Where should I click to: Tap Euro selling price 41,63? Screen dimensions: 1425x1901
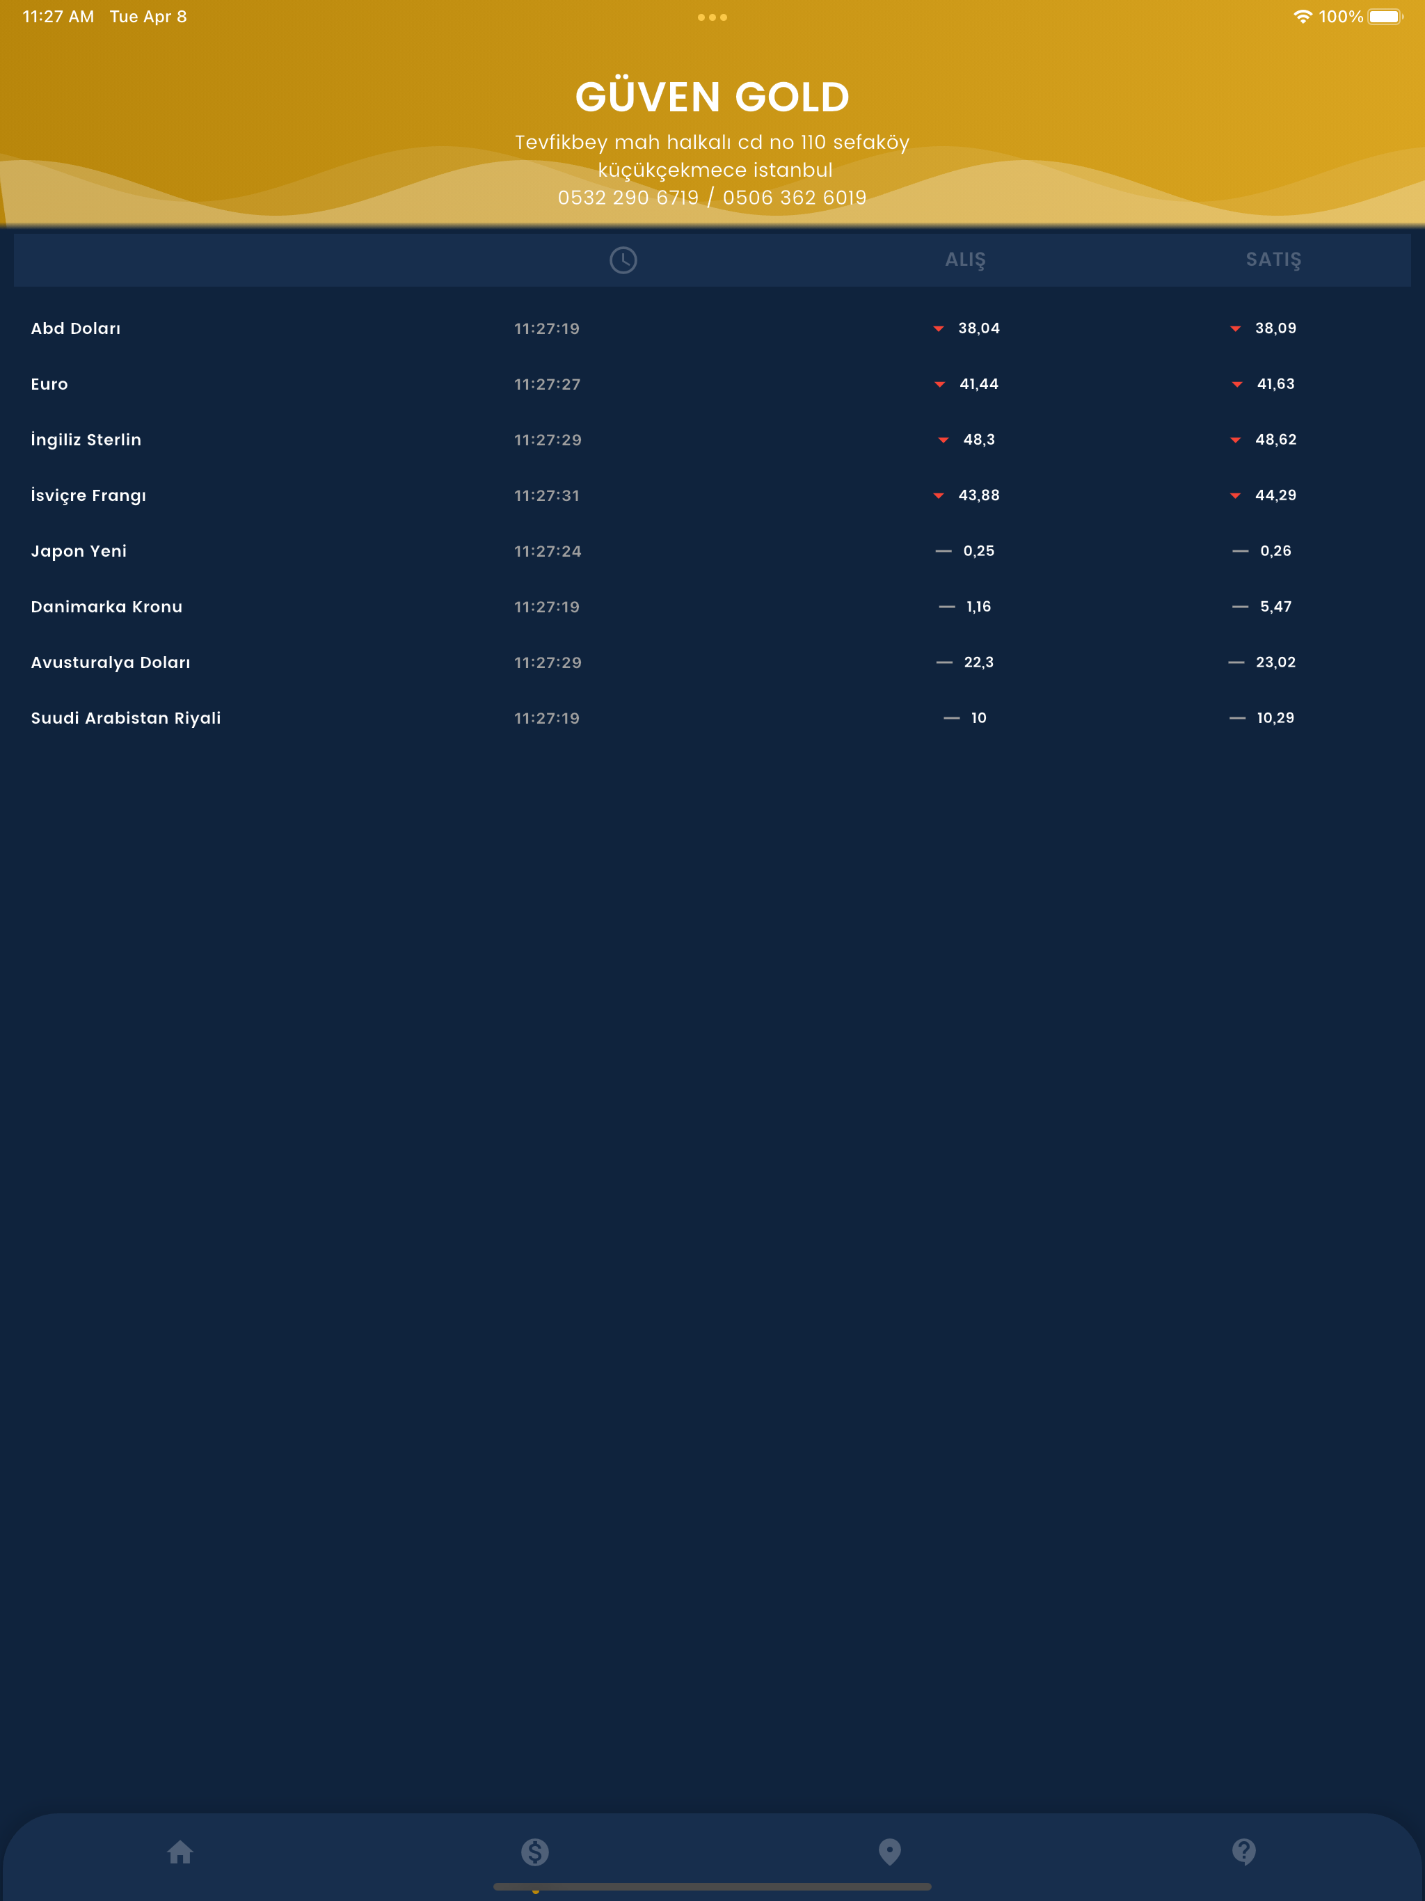[1275, 384]
